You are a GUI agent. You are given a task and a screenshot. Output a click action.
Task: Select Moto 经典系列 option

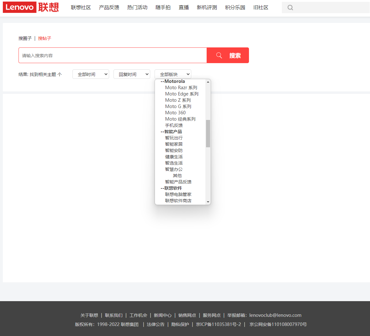pos(180,119)
